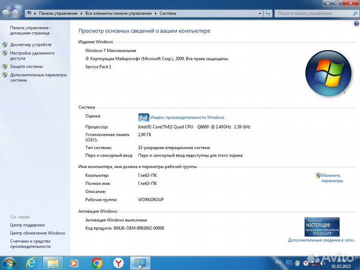360x270 pixels.
Task: Open Диспетчер устройств link
Action: (x=30, y=44)
